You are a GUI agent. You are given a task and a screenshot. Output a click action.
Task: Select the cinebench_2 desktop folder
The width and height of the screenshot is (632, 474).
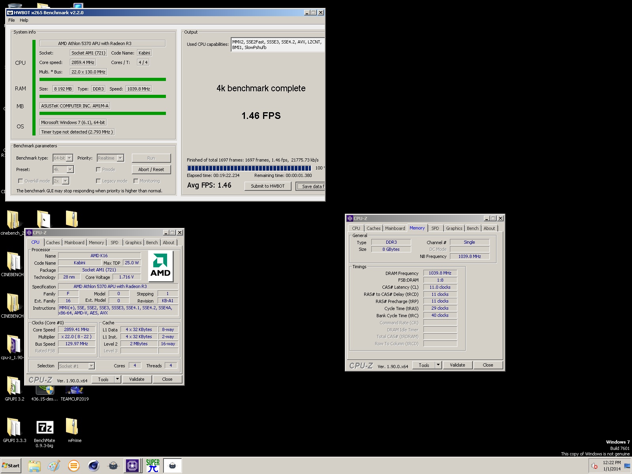click(12, 222)
